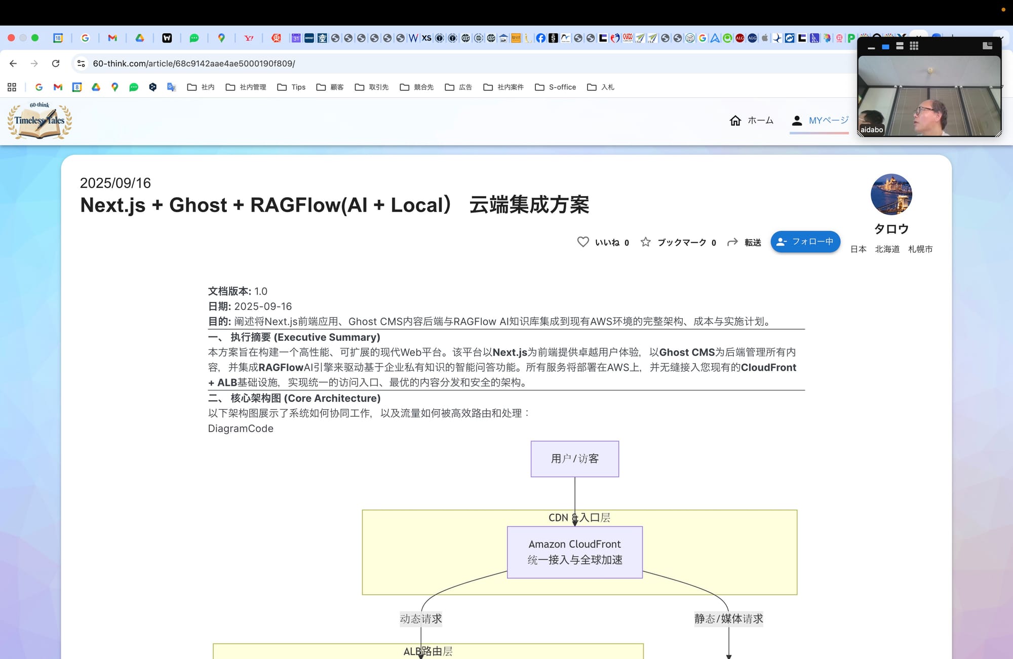
Task: Click the bookmark star icon
Action: coord(645,242)
